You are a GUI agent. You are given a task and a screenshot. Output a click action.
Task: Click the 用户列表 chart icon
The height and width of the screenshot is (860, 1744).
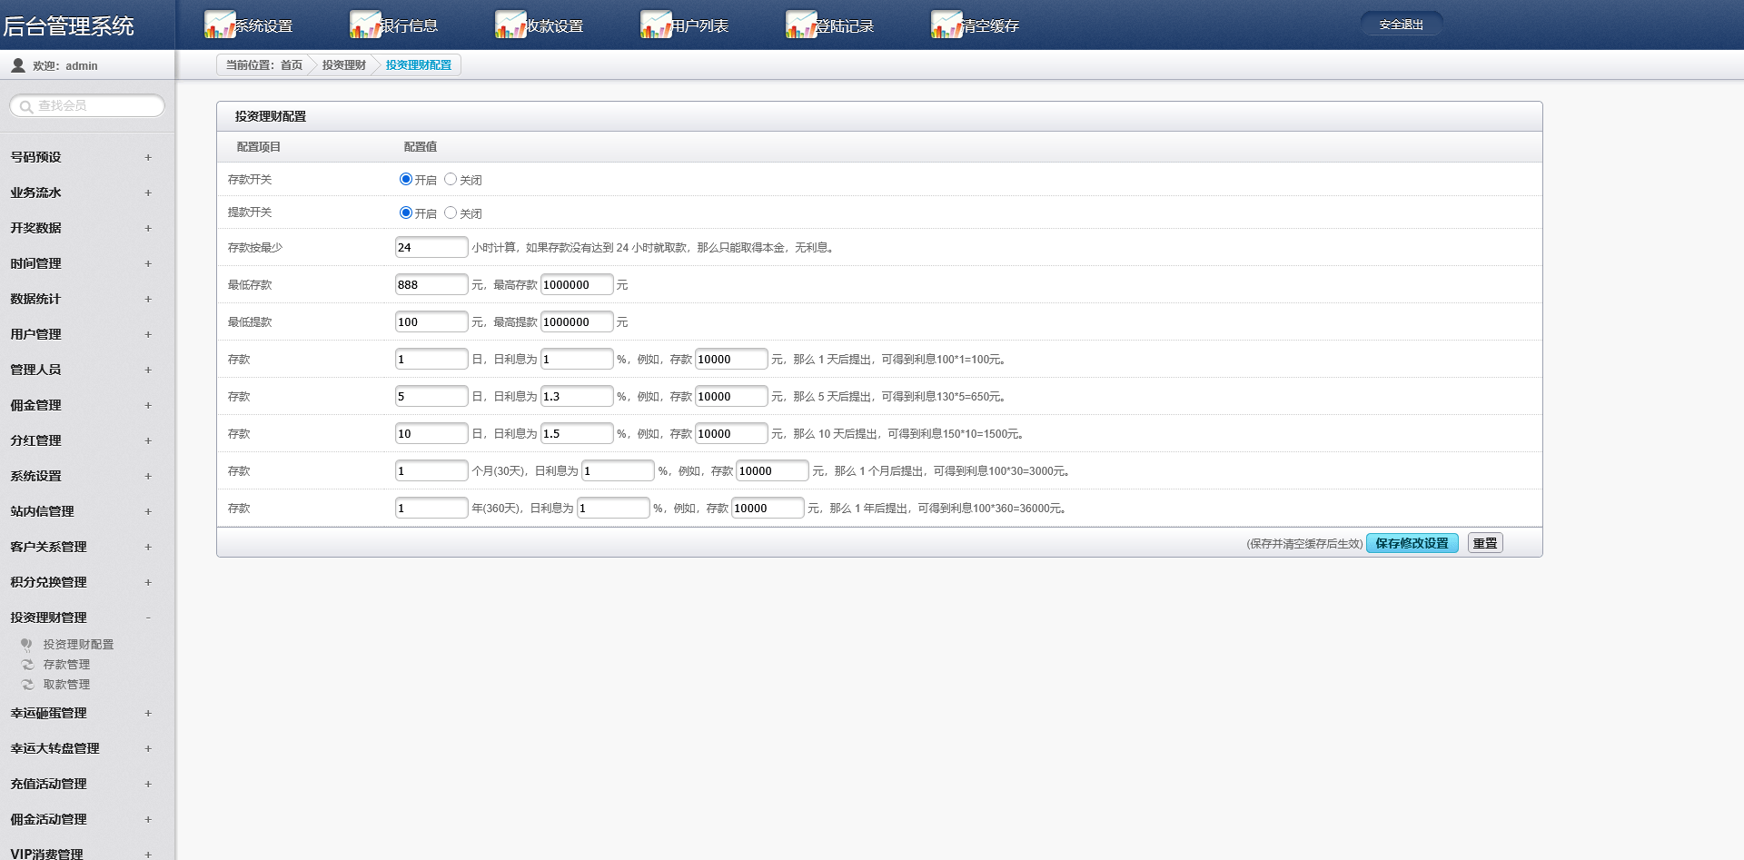pyautogui.click(x=655, y=25)
